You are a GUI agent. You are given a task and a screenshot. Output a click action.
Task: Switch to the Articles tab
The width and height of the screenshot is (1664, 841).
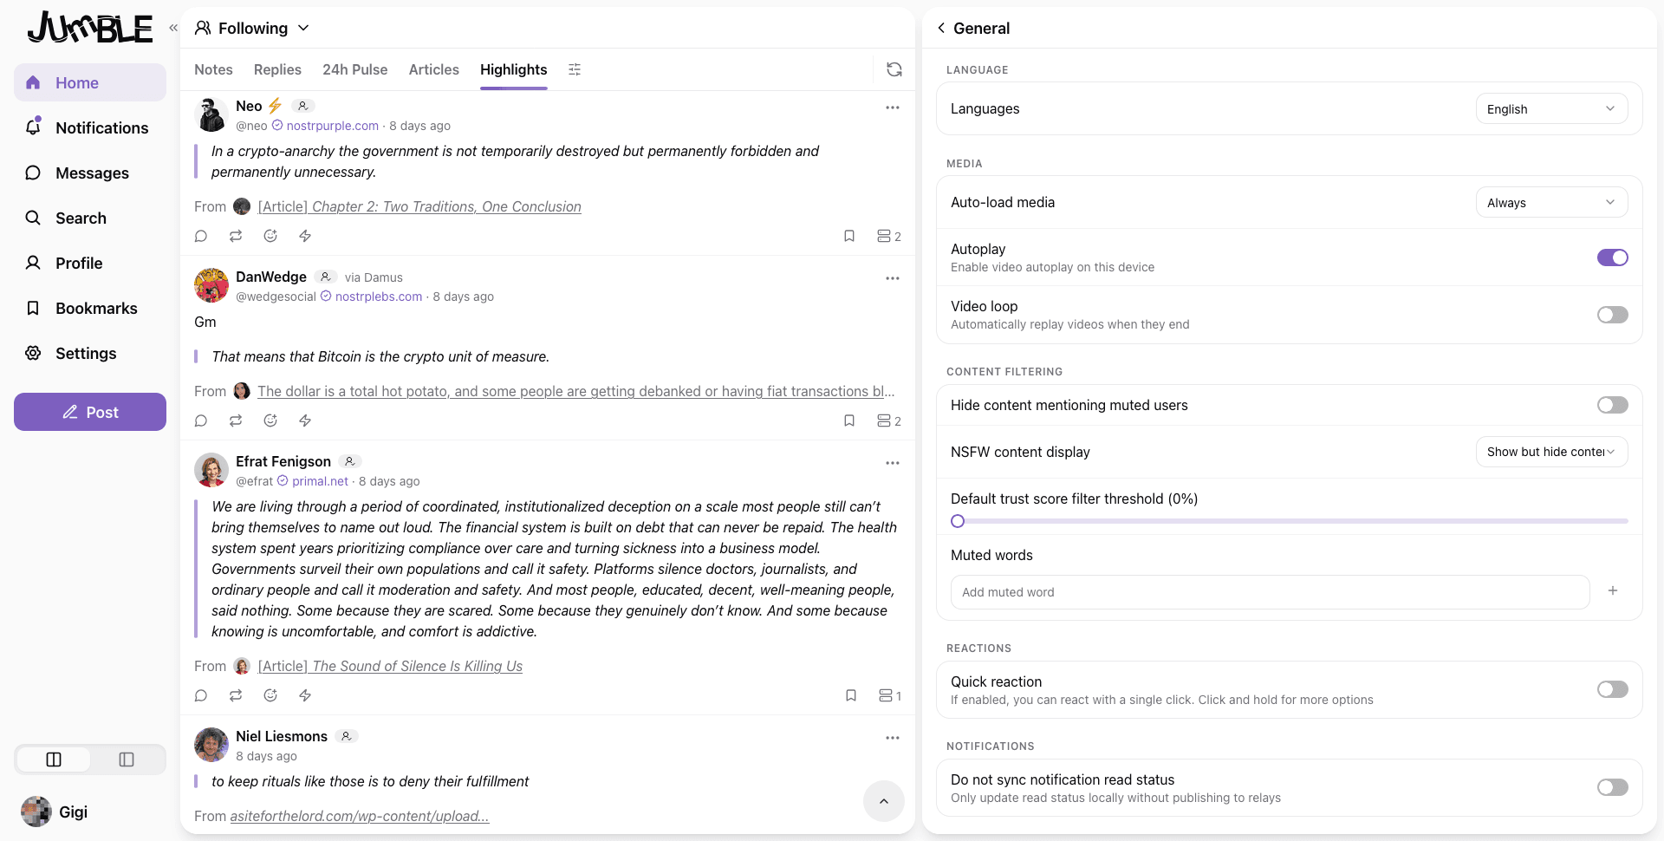coord(434,69)
